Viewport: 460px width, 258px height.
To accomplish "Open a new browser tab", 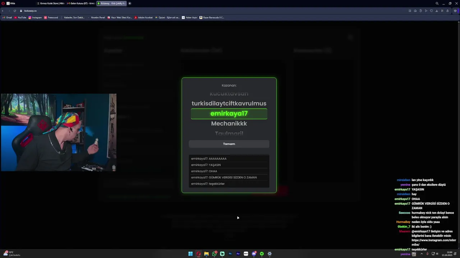I will pyautogui.click(x=130, y=3).
